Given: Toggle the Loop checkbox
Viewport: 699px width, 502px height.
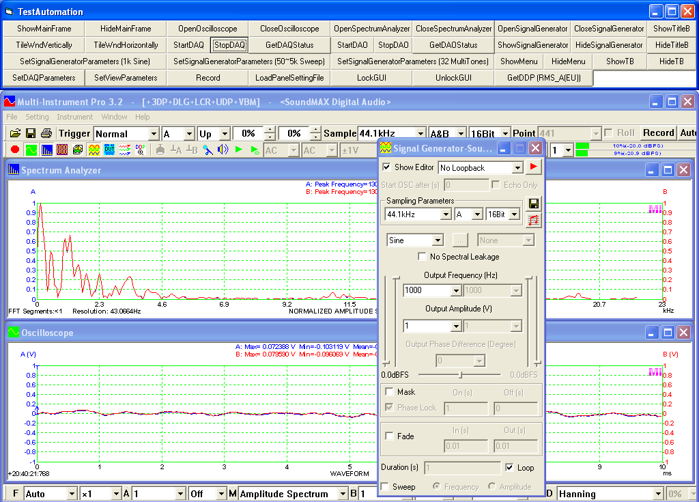Looking at the screenshot, I should click(510, 468).
